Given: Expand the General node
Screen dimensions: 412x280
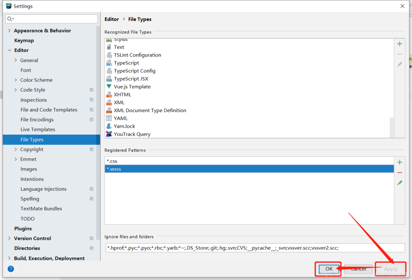Looking at the screenshot, I should [x=16, y=60].
